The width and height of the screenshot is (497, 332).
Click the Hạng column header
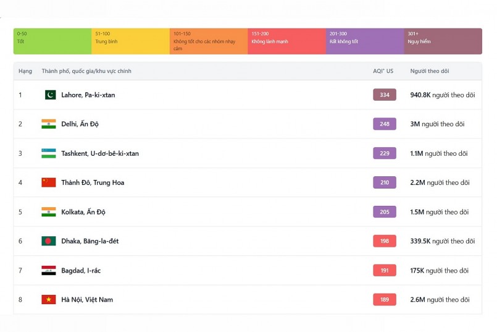(25, 71)
